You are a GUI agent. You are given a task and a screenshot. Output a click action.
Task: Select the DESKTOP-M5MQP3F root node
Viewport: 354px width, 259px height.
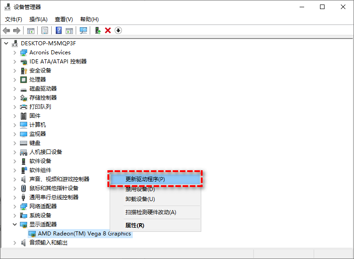pyautogui.click(x=48, y=43)
